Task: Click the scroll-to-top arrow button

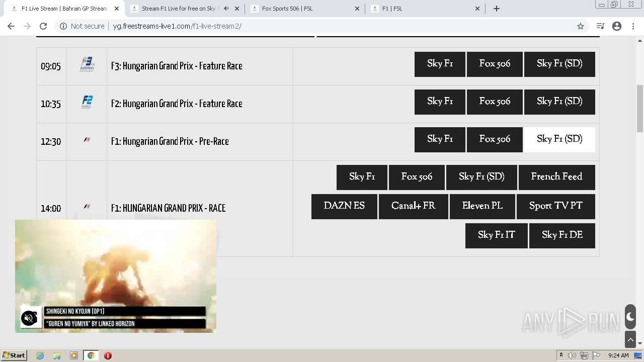Action: [630, 339]
